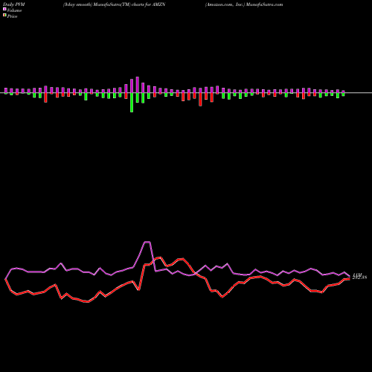
Task: Click the peak of the purple volume line
Action: (x=147, y=242)
